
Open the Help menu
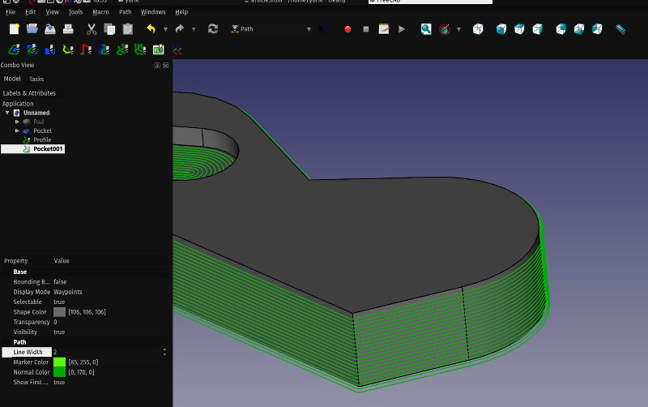pyautogui.click(x=181, y=12)
